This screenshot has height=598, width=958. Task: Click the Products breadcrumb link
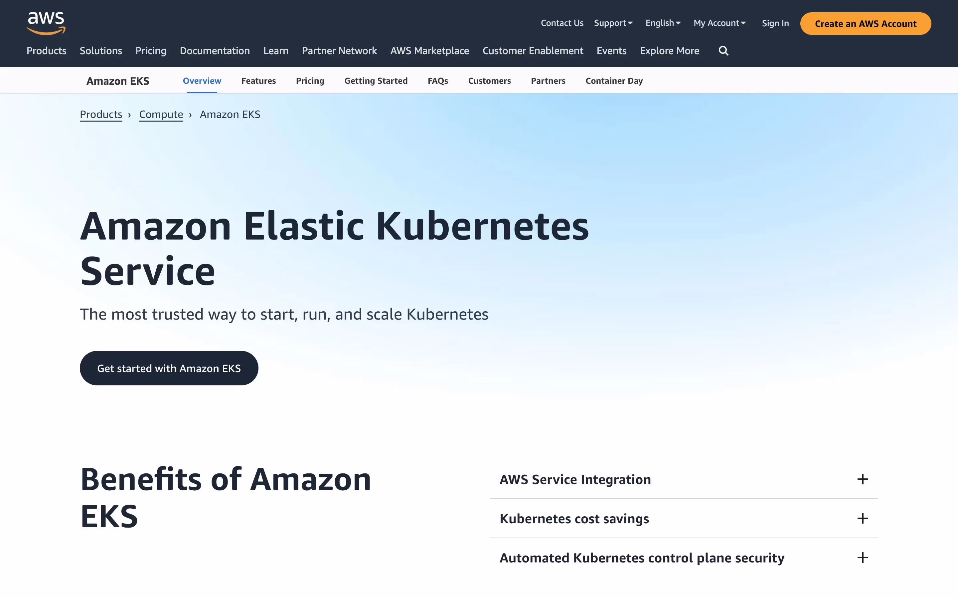point(101,114)
